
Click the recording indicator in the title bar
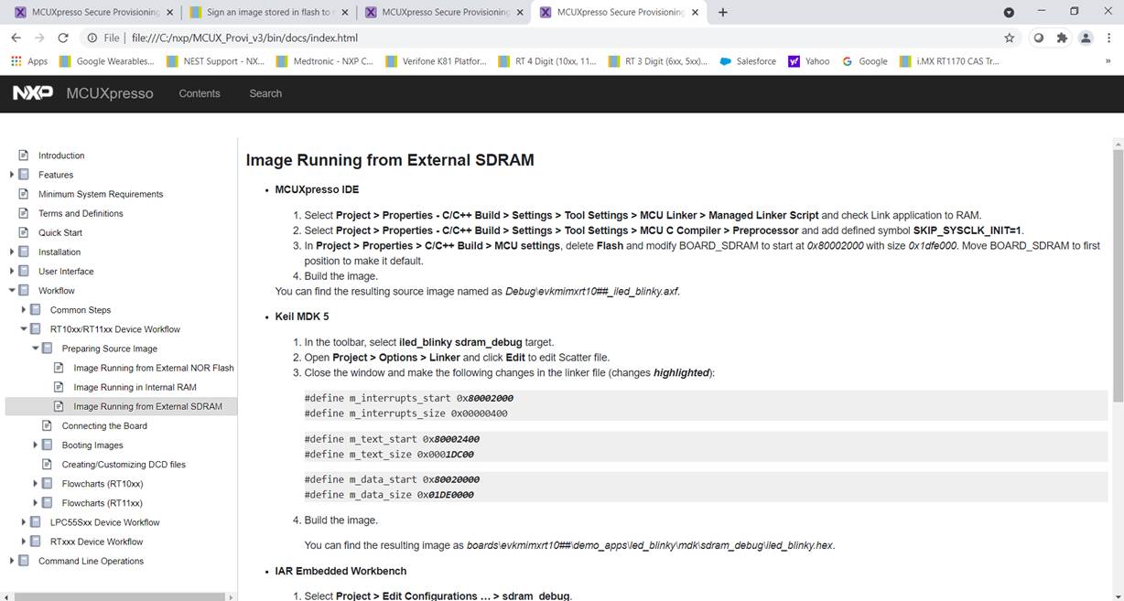pyautogui.click(x=1009, y=12)
